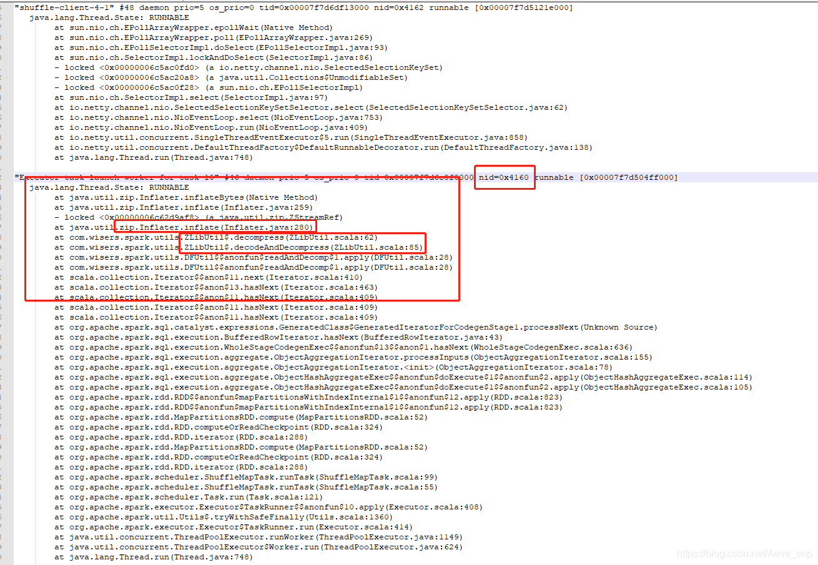This screenshot has width=818, height=565.
Task: Select the Inflater.inflate(Inflater.java:280) frame
Action: pyautogui.click(x=184, y=227)
